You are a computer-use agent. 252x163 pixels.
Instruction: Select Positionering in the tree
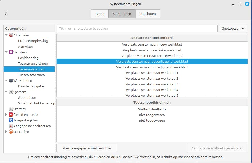point(28,58)
